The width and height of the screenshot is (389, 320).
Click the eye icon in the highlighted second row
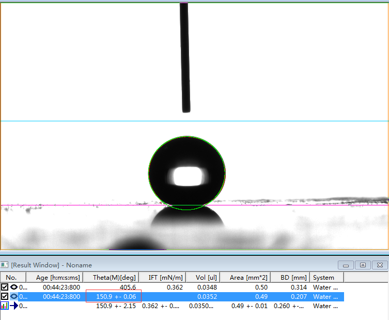[x=14, y=297]
